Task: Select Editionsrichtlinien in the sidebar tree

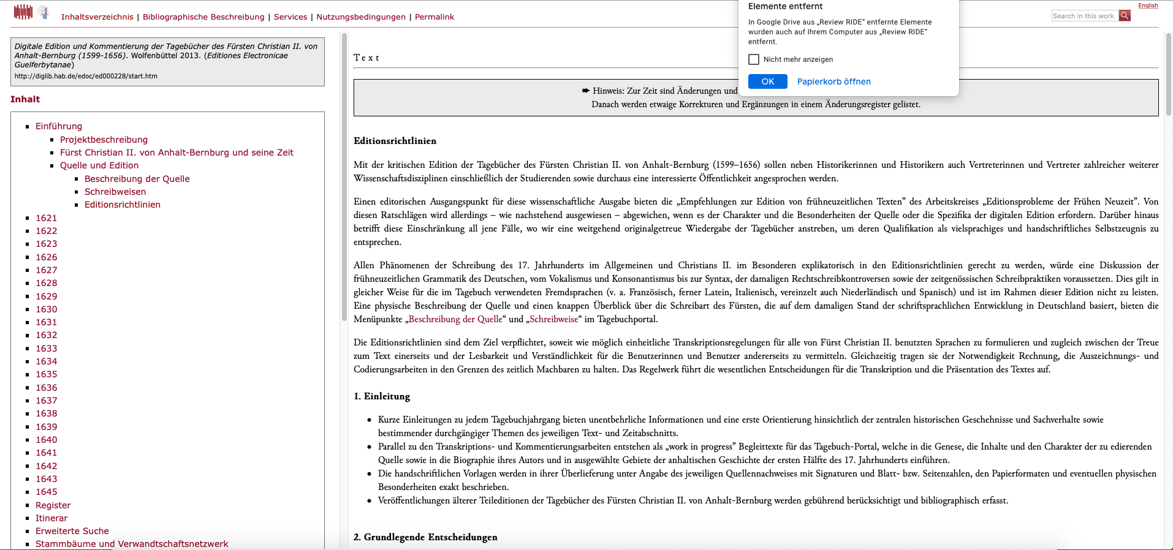Action: [123, 205]
